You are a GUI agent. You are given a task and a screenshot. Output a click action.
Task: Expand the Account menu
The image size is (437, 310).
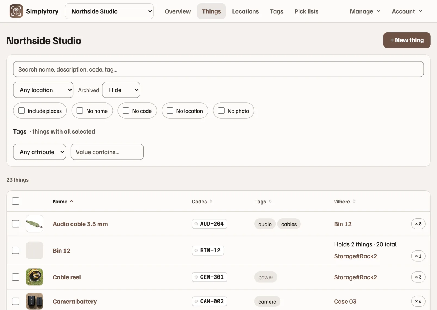tap(407, 11)
